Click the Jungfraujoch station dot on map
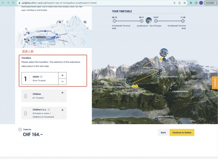 [x=164, y=59]
